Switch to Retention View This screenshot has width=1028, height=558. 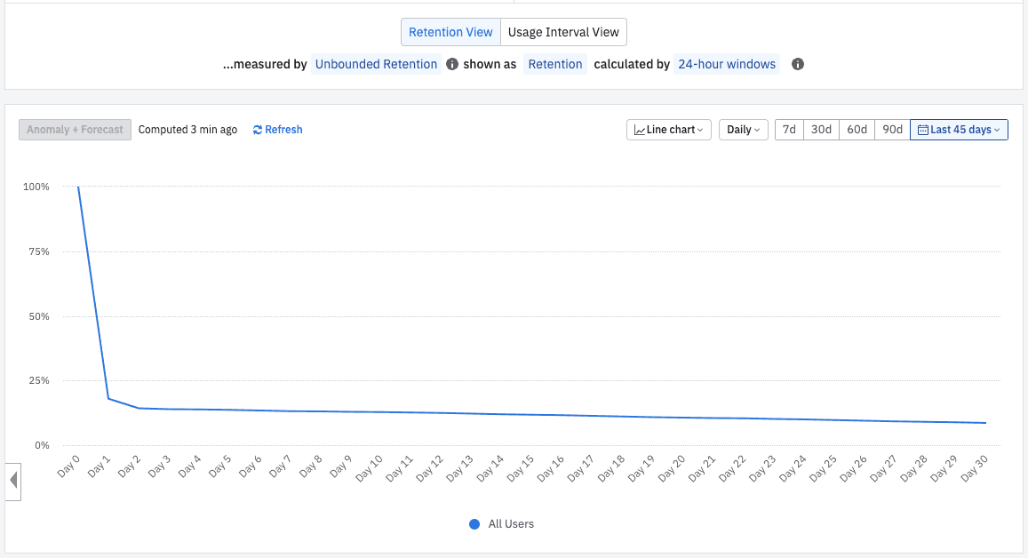click(x=450, y=32)
